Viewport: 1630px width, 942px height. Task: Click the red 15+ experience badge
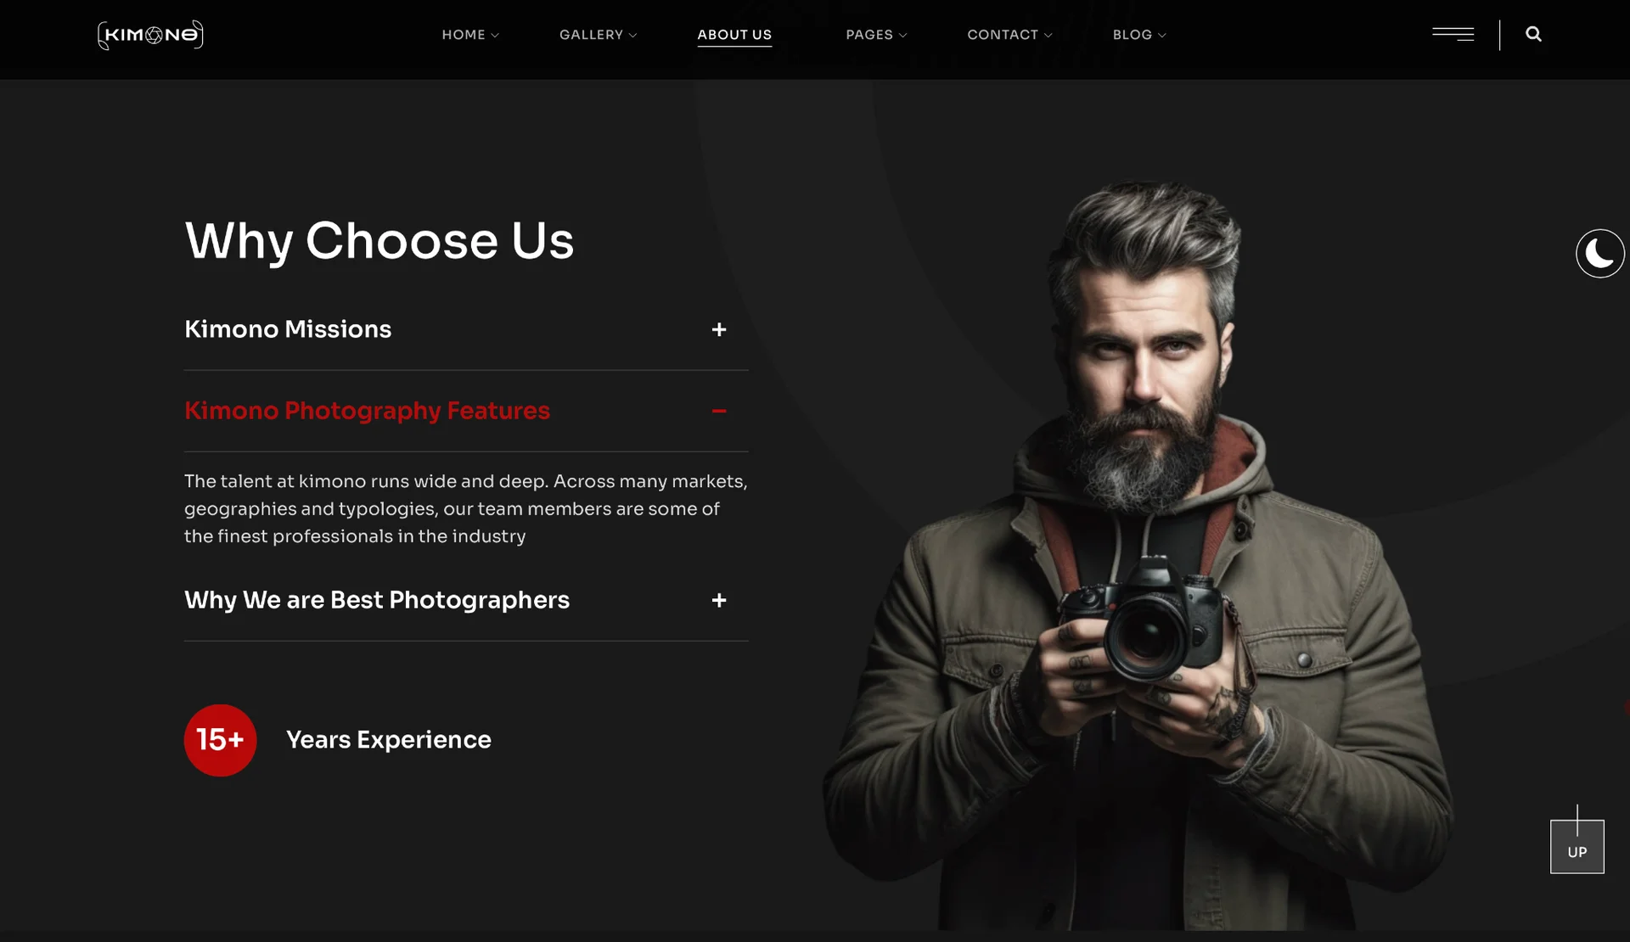click(x=220, y=740)
